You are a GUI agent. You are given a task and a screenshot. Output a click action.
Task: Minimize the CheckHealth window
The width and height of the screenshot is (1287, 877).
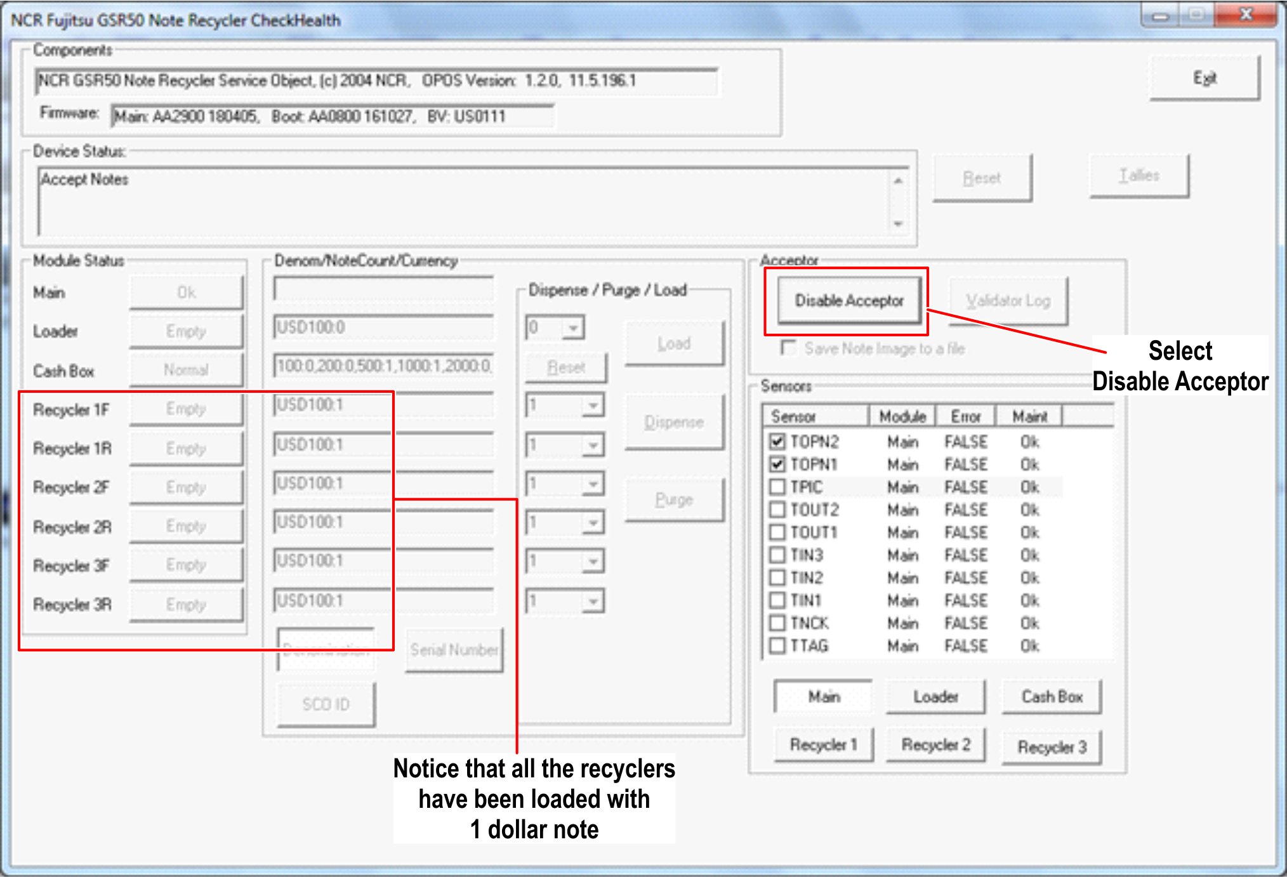(x=1161, y=15)
